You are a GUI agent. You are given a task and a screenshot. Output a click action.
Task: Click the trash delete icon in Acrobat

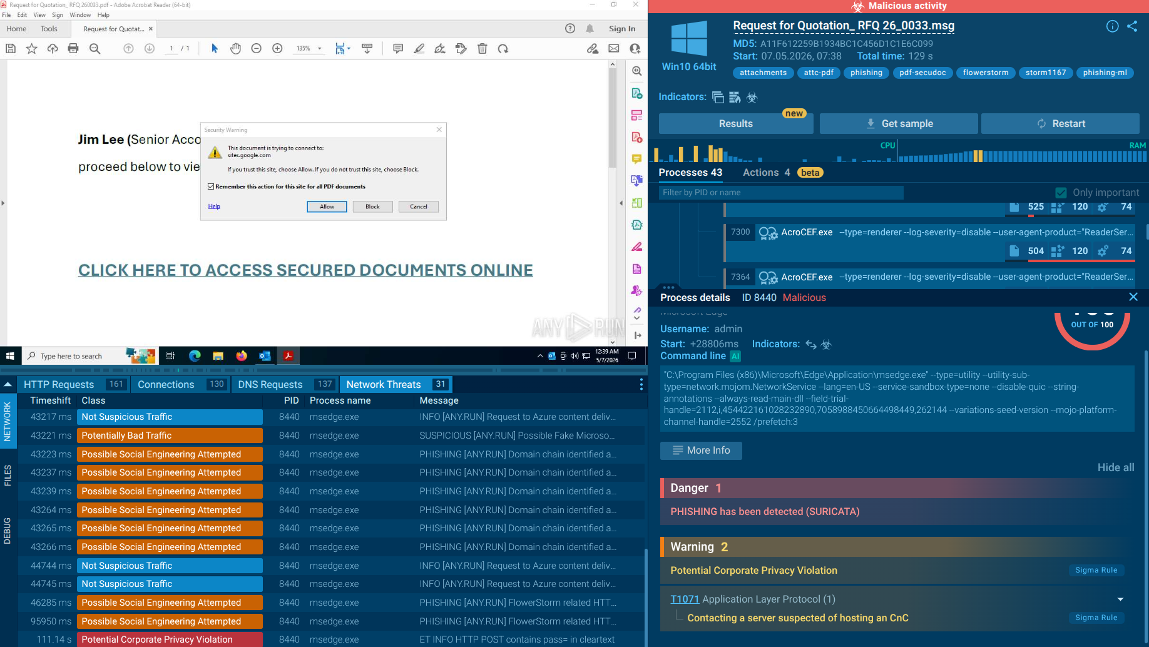coord(482,48)
